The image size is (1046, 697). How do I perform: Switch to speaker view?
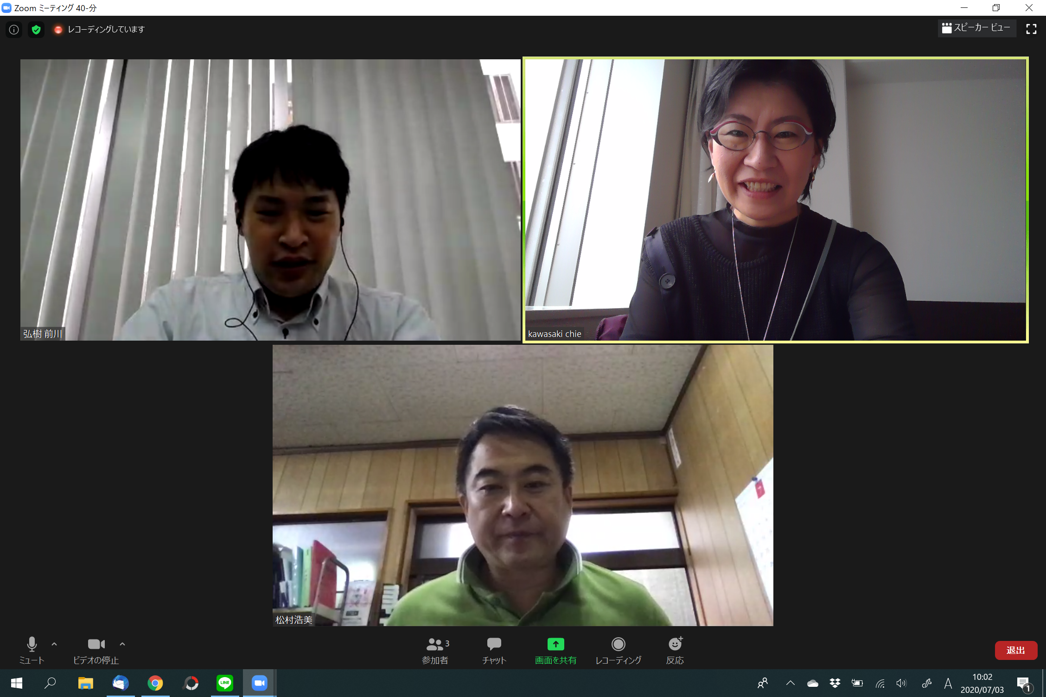tap(976, 28)
